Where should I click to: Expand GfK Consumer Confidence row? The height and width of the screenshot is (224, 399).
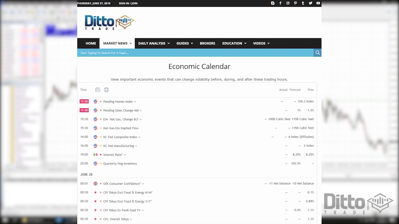143,184
